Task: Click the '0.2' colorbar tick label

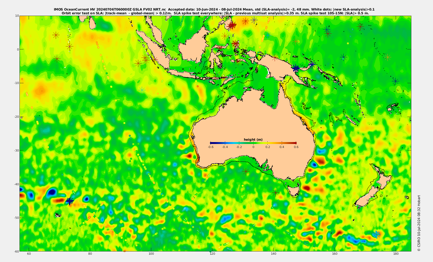Action: pos(268,147)
